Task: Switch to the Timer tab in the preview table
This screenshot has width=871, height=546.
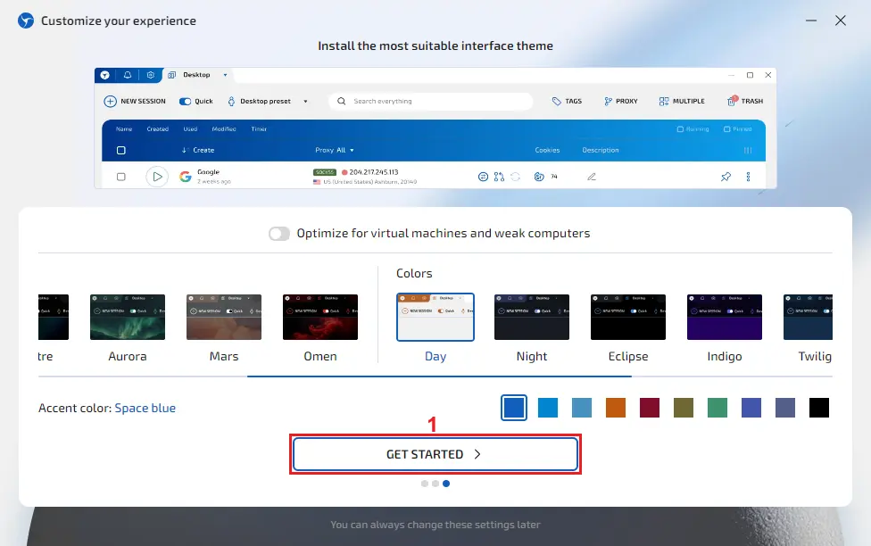Action: [x=259, y=128]
